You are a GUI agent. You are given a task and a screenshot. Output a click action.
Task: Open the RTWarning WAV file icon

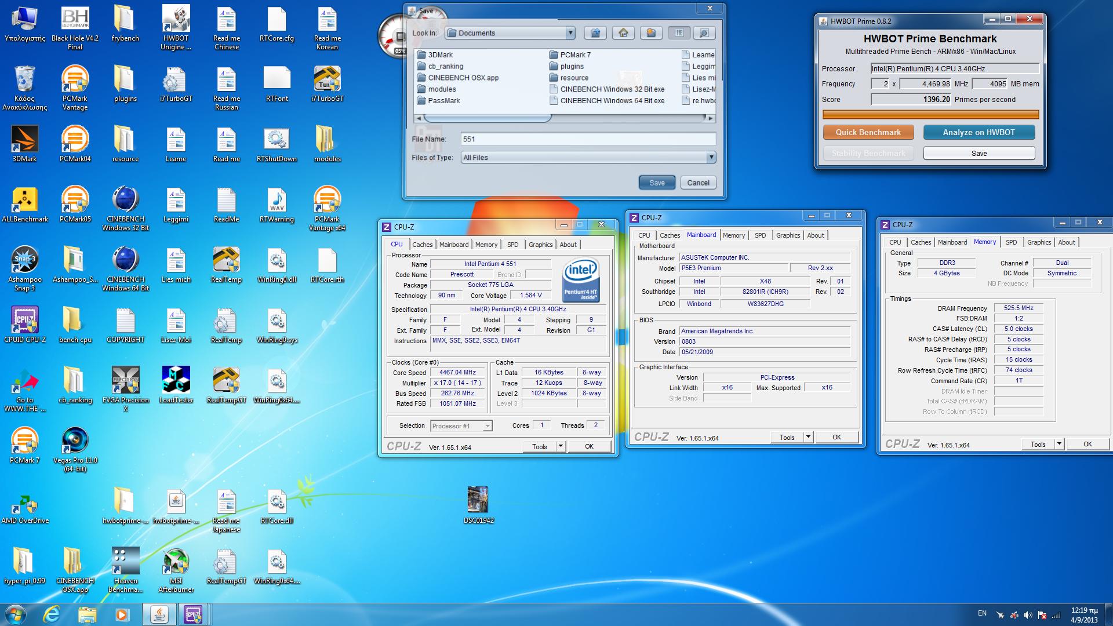pyautogui.click(x=277, y=204)
